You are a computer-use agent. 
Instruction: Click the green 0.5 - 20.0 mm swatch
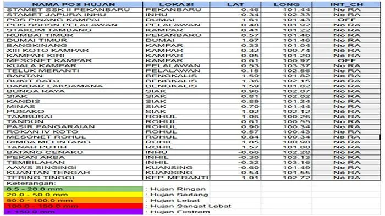pos(73,189)
